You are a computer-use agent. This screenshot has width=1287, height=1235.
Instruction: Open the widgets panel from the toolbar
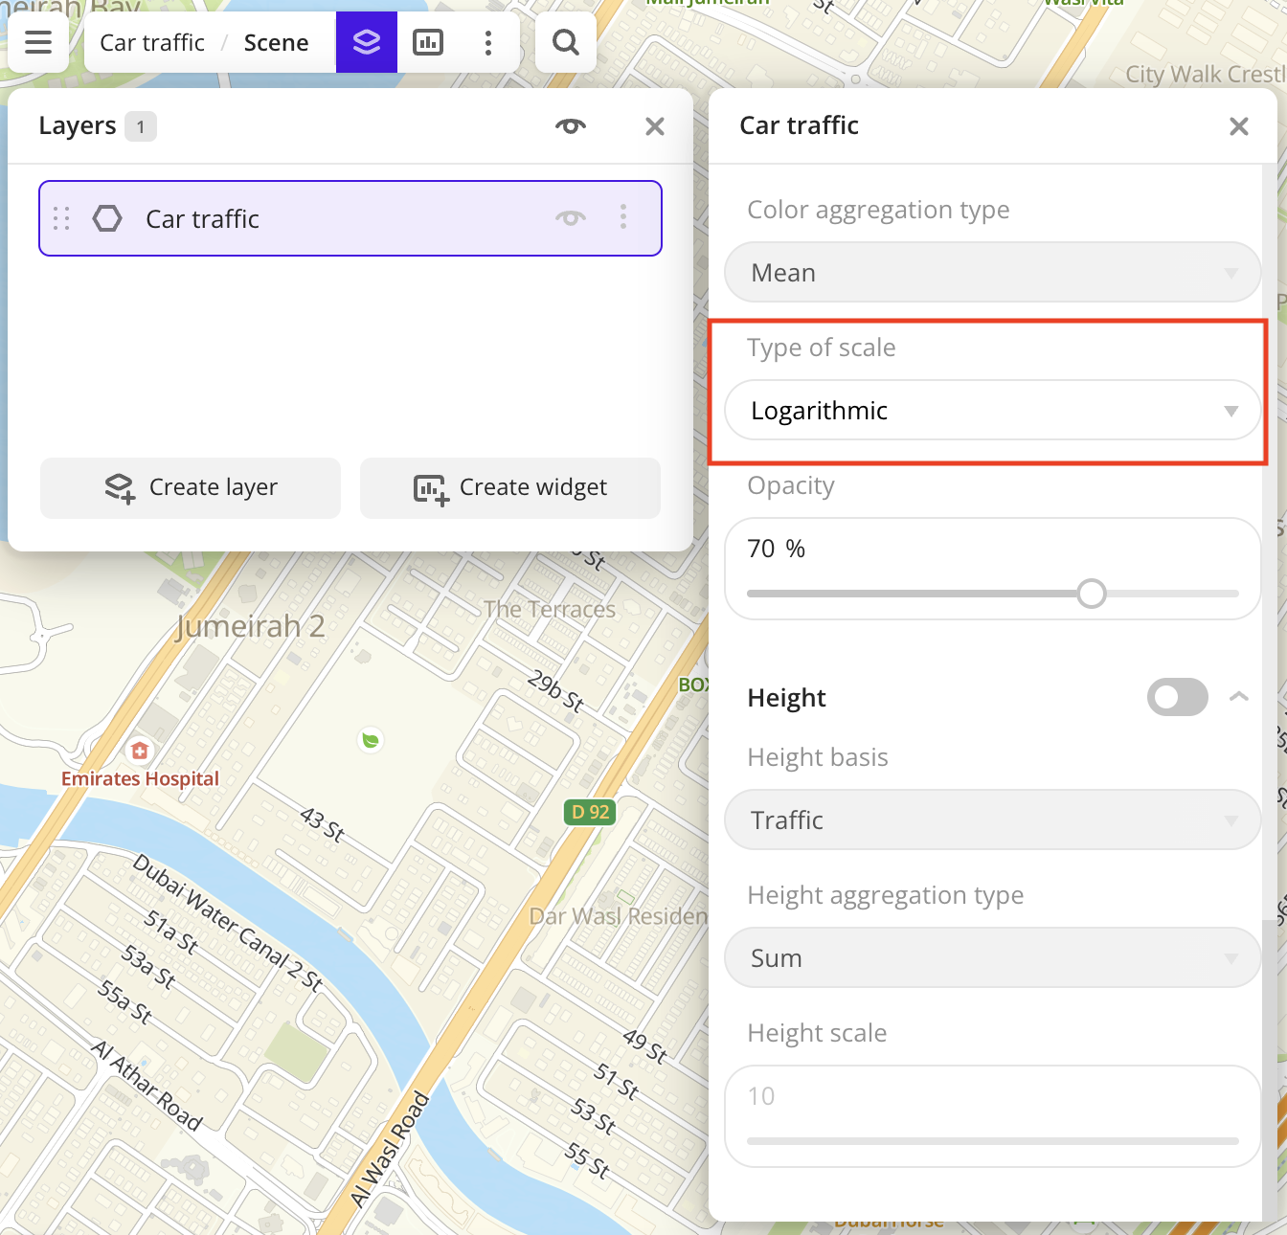click(x=427, y=42)
